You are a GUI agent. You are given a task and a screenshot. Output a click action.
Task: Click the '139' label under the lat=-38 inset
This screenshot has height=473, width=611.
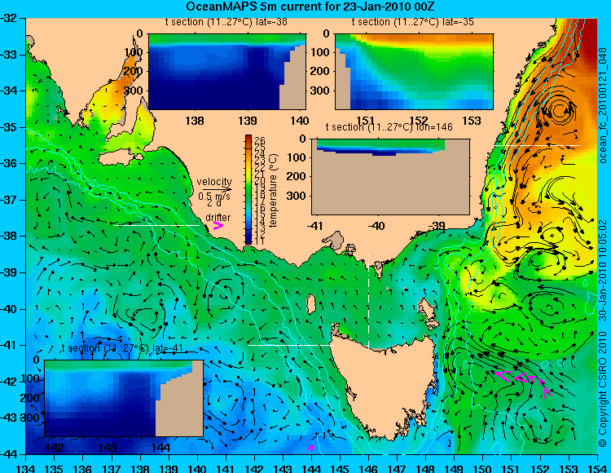pyautogui.click(x=248, y=121)
